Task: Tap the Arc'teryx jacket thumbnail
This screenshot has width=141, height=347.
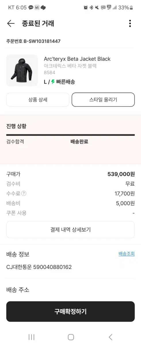Action: pos(22,70)
